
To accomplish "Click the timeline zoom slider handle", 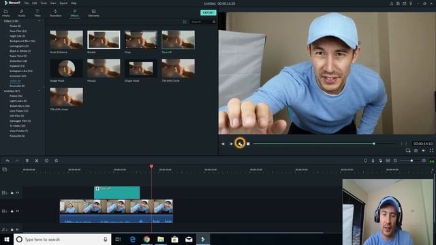I will point(411,161).
